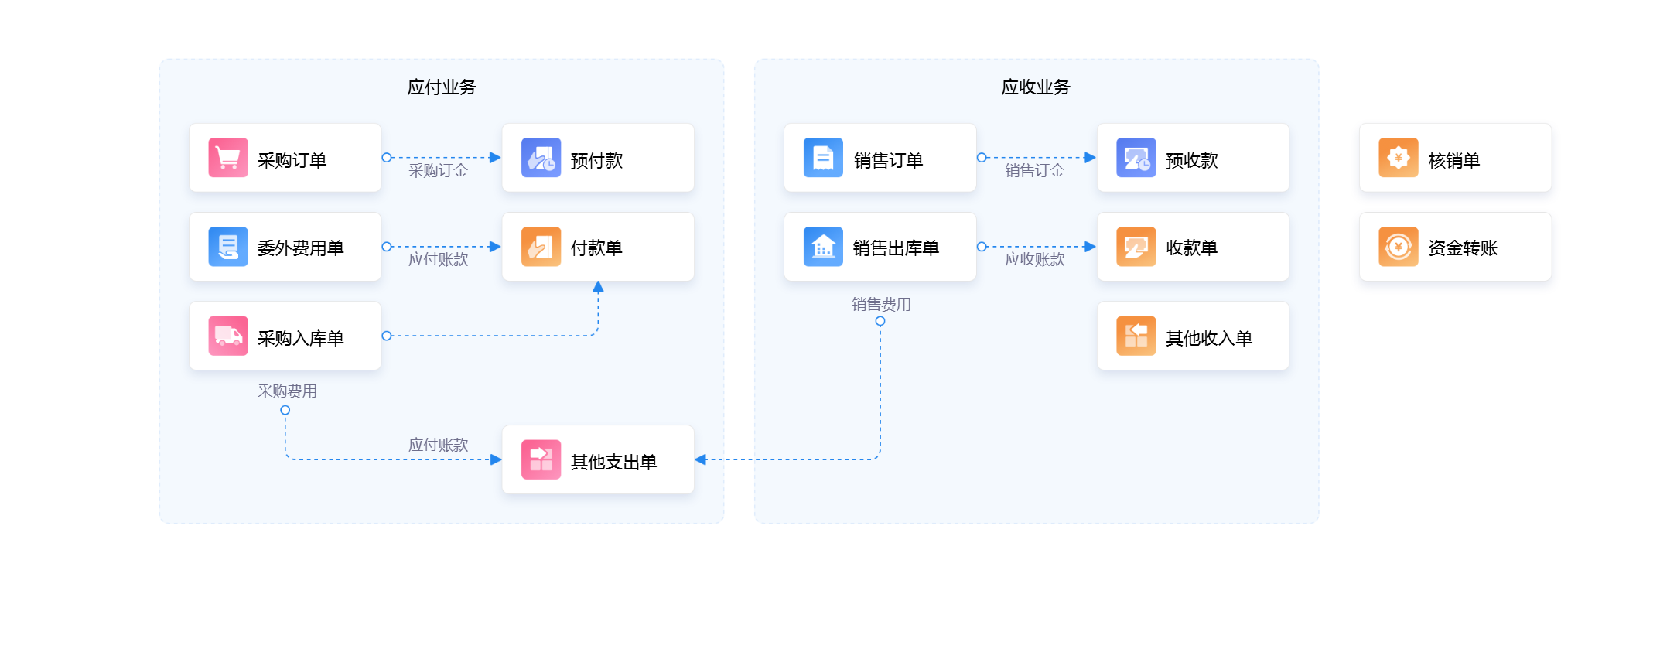Open the 其他收入单 card

(x=1194, y=336)
